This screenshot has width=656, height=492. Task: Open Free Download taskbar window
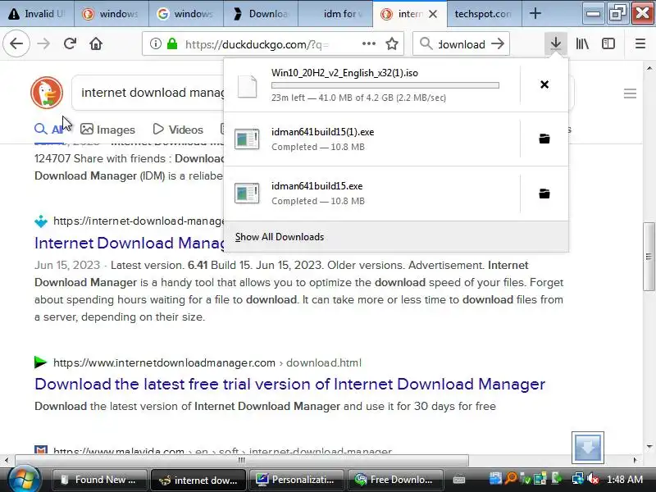coord(395,480)
